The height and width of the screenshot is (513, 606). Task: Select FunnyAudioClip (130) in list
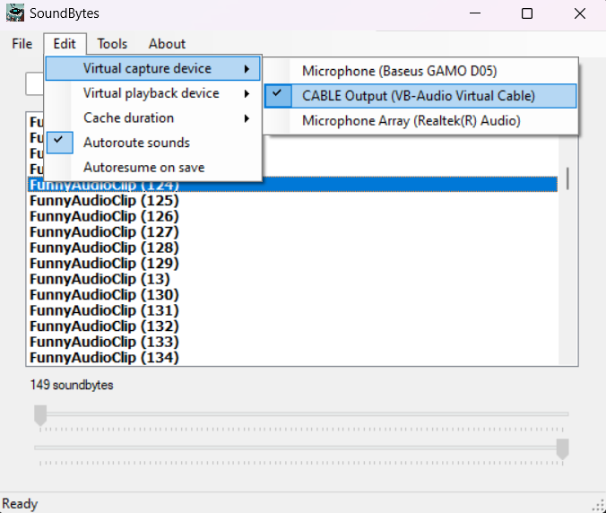click(x=104, y=295)
